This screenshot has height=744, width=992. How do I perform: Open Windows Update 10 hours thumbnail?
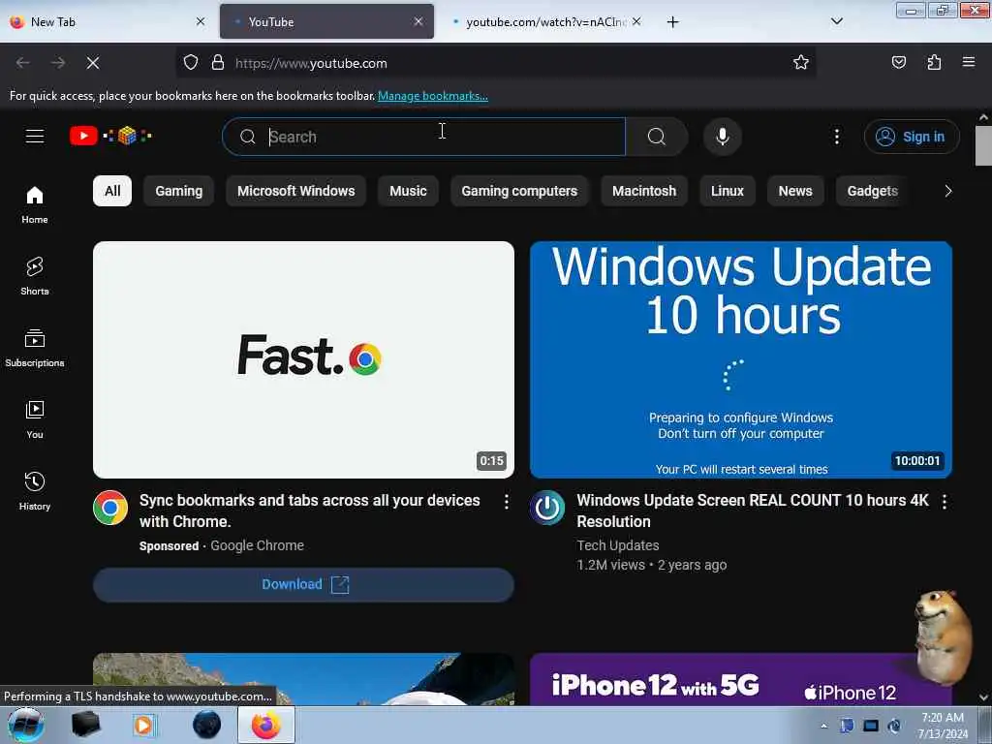pos(741,359)
